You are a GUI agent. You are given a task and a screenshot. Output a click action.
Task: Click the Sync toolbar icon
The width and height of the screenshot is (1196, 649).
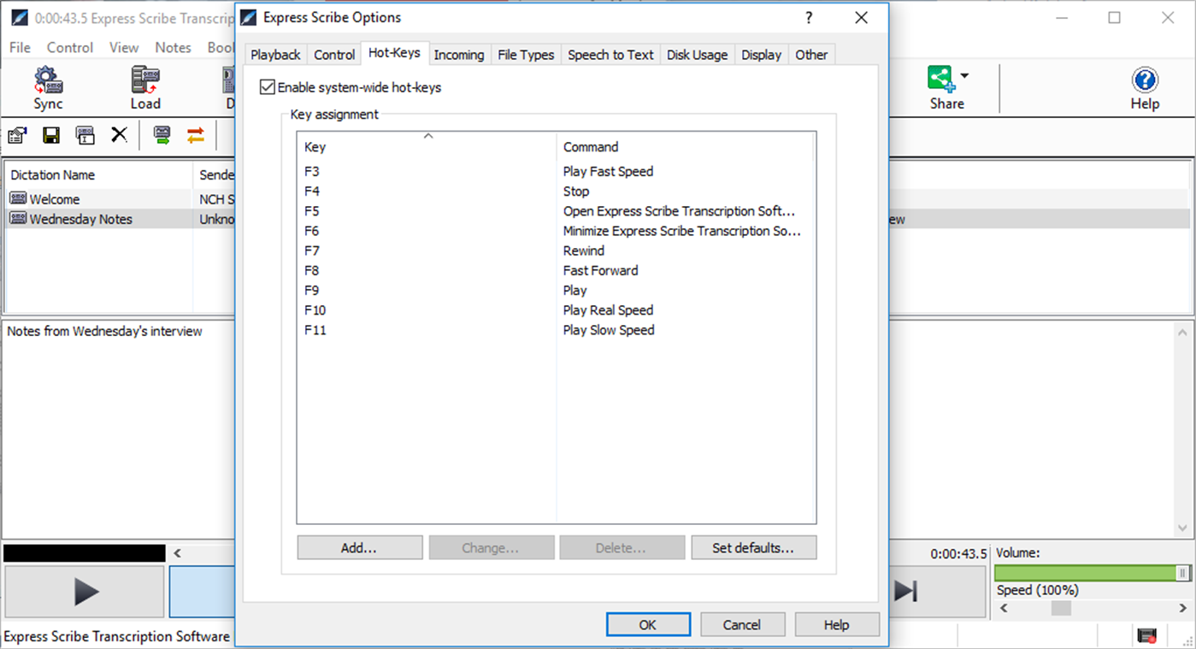pyautogui.click(x=48, y=86)
